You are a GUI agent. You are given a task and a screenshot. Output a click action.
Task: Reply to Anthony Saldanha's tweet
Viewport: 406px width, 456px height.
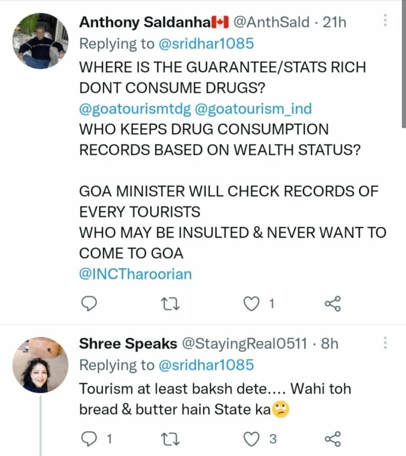coord(90,303)
